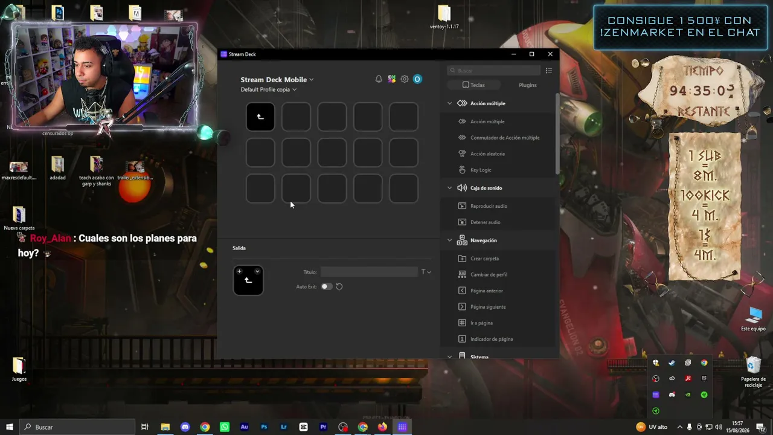773x435 pixels.
Task: Open the taskbar notification center
Action: 761,427
